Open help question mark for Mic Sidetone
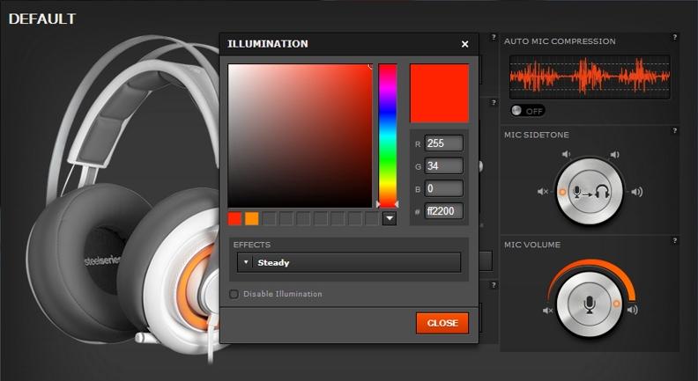 [674, 130]
